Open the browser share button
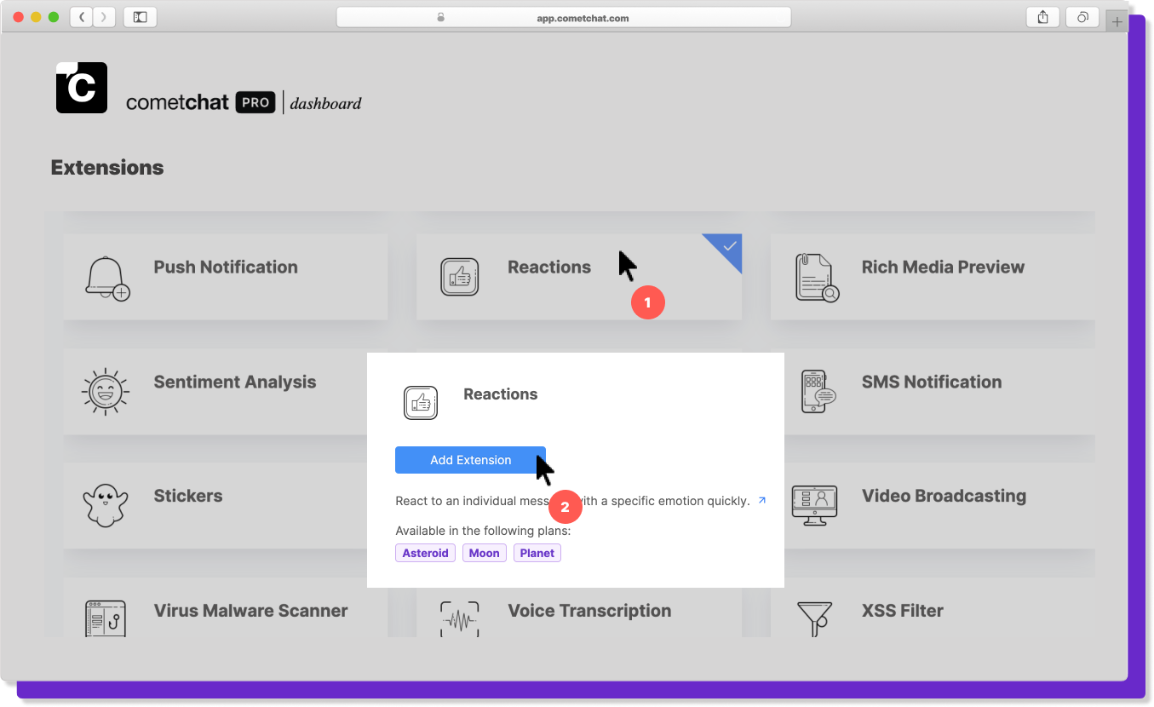This screenshot has height=707, width=1154. pyautogui.click(x=1042, y=17)
